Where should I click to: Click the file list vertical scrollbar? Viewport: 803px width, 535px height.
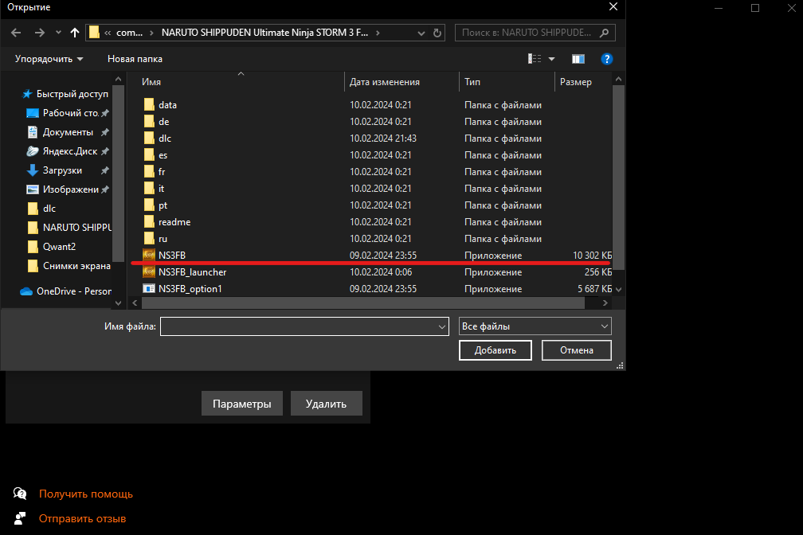coord(619,177)
